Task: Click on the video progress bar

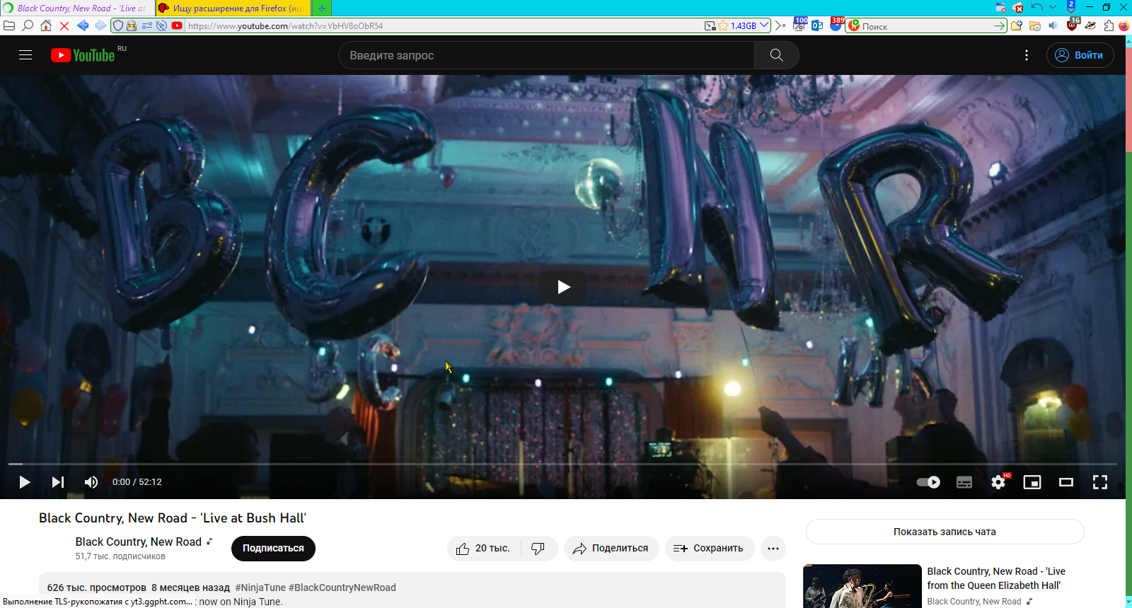Action: pyautogui.click(x=562, y=464)
